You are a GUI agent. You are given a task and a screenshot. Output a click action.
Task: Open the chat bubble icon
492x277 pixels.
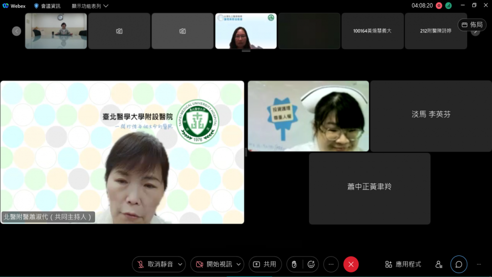click(459, 264)
